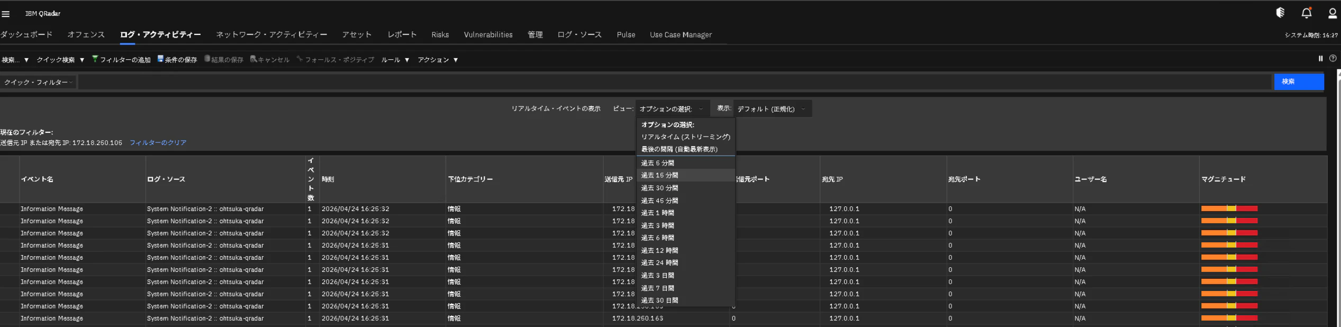Select 過去 24 時間 option

coord(685,262)
